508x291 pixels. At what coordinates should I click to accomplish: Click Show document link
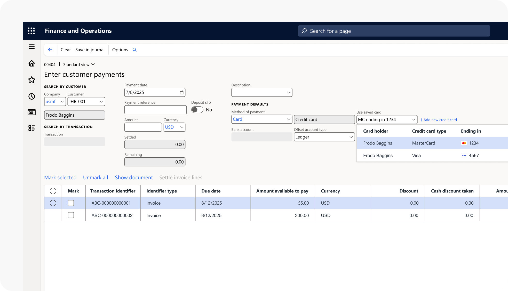click(x=134, y=177)
